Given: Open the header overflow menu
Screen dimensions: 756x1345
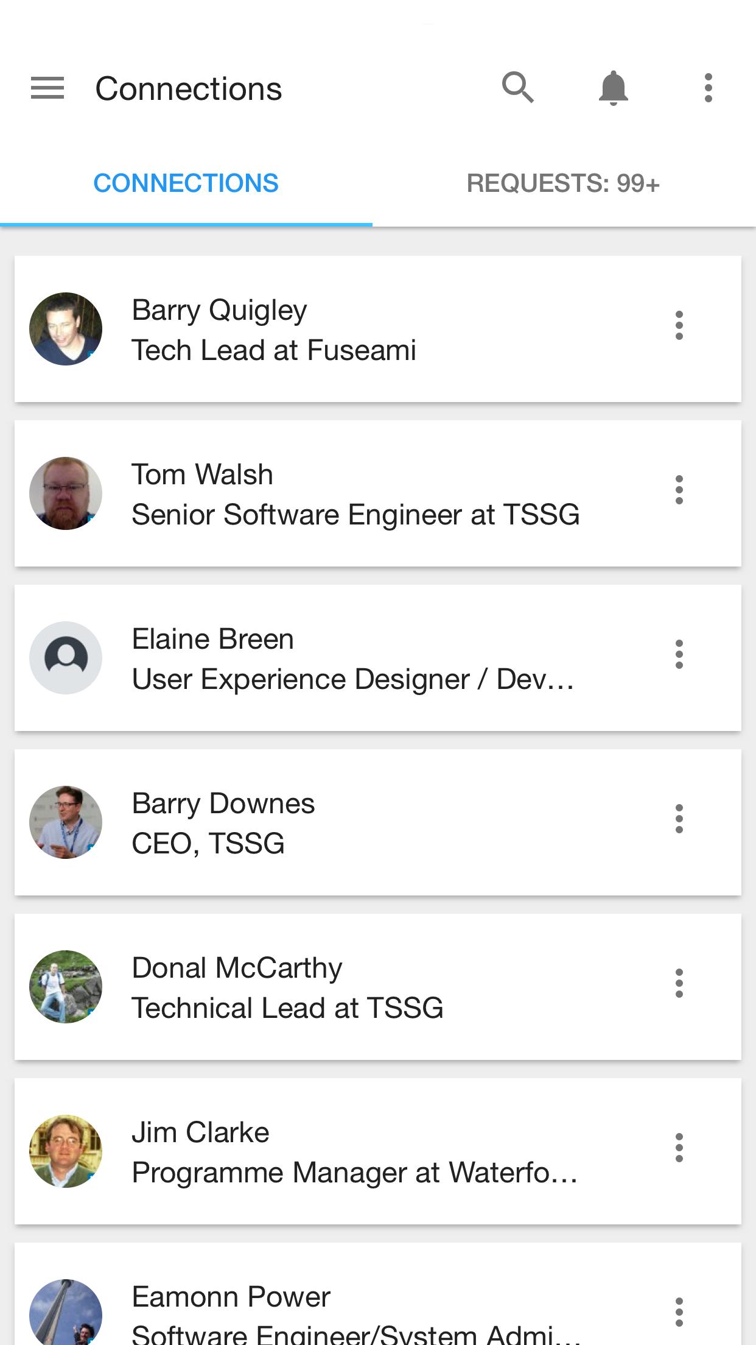Looking at the screenshot, I should (x=708, y=88).
